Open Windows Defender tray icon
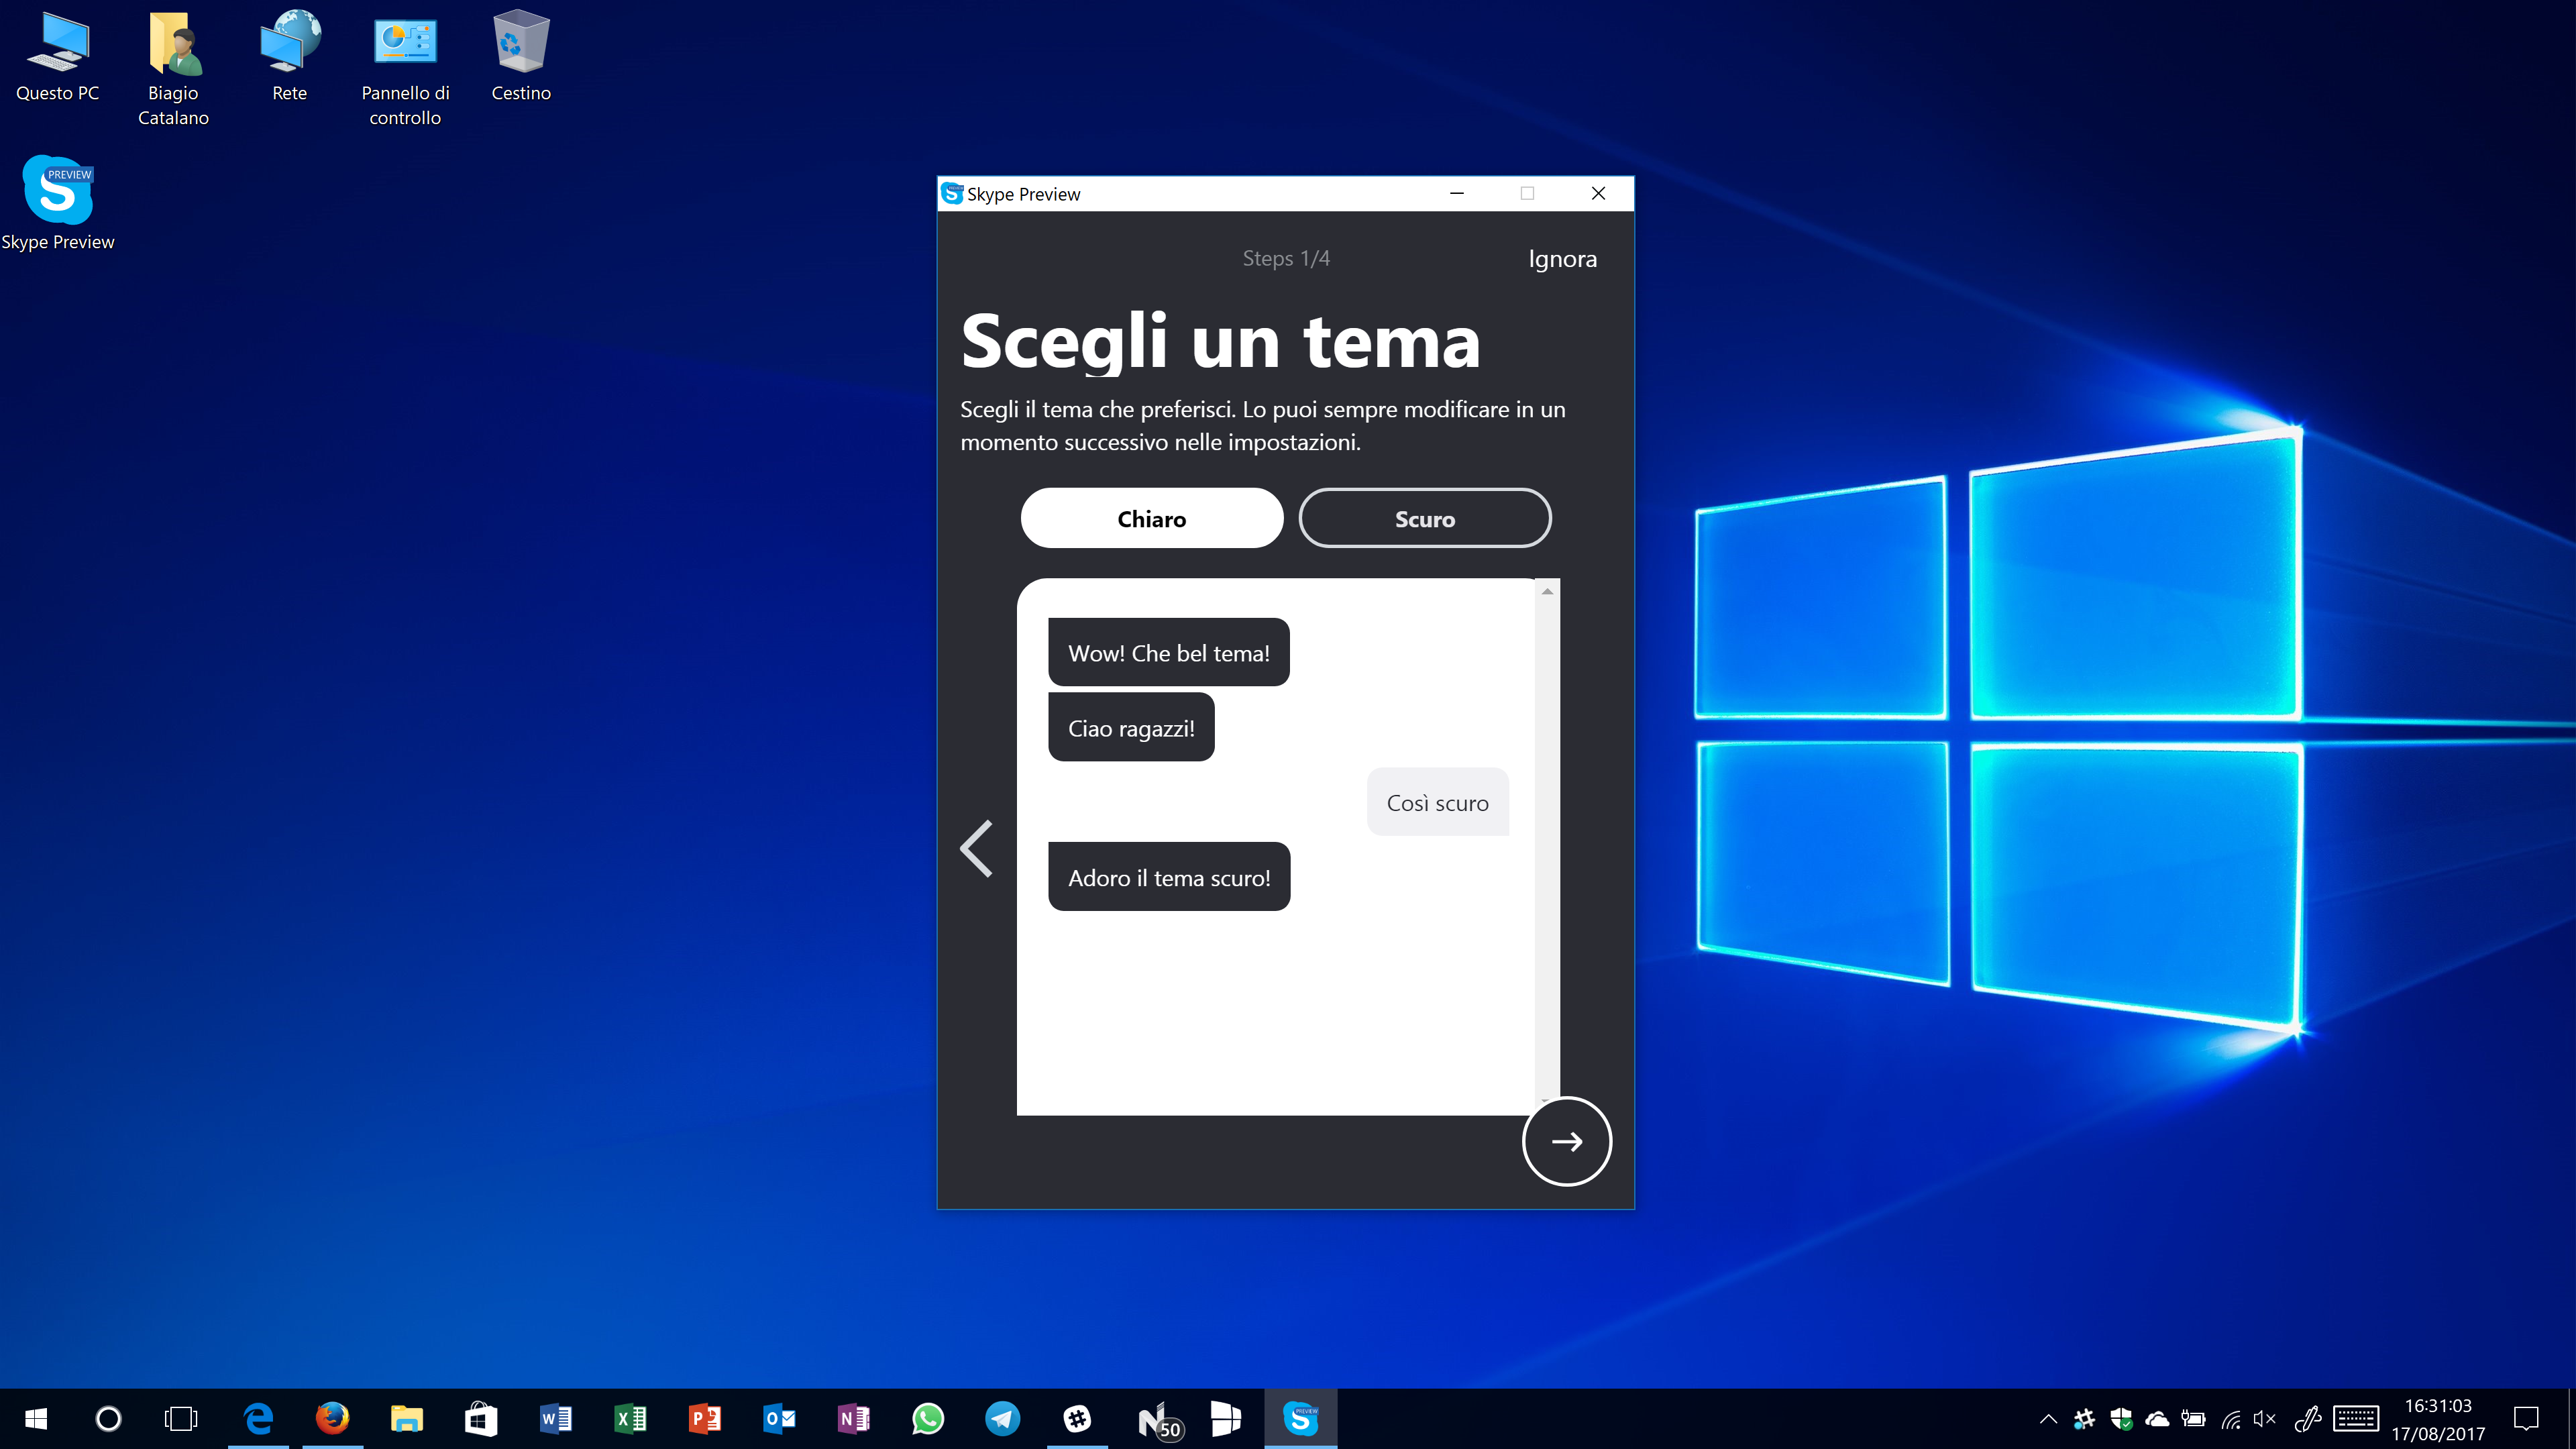 click(x=2121, y=1418)
